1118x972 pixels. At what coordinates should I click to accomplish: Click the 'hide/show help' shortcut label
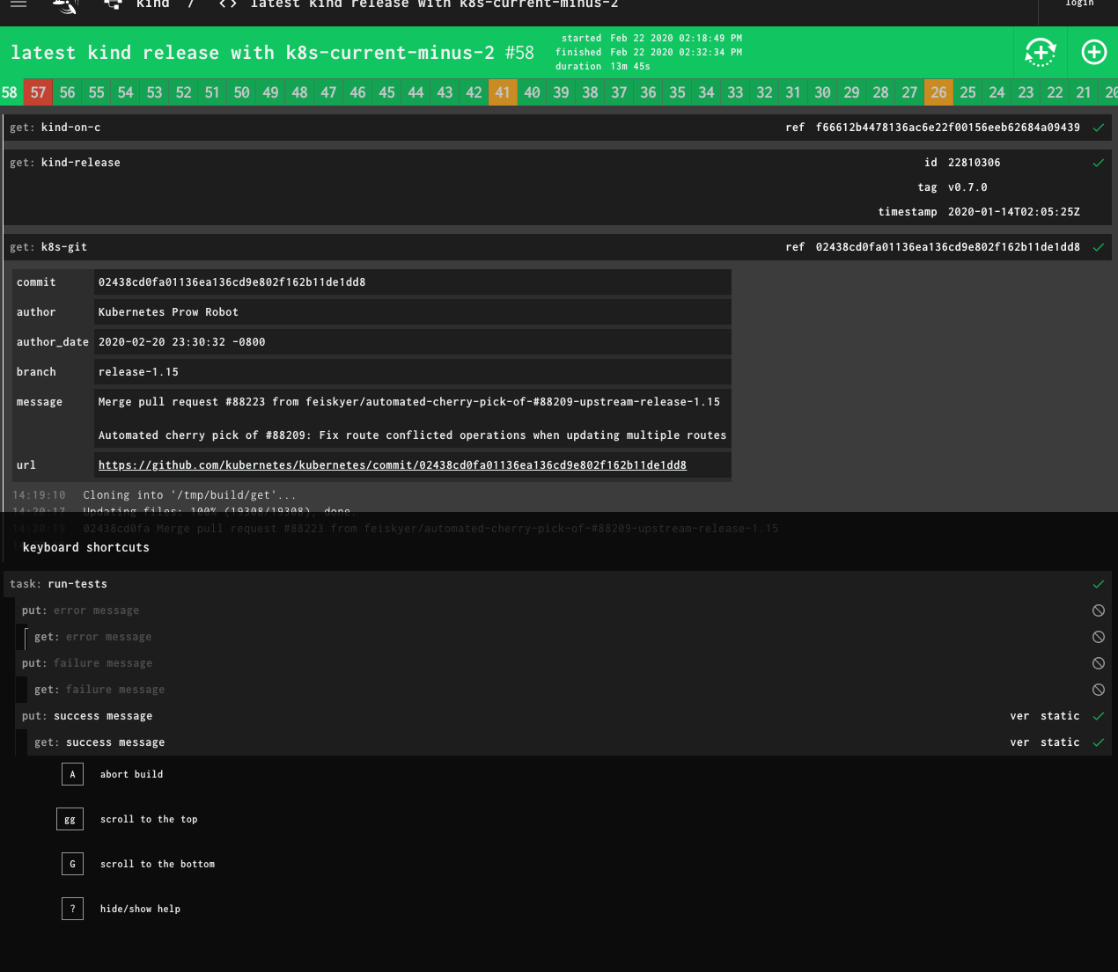pos(140,909)
